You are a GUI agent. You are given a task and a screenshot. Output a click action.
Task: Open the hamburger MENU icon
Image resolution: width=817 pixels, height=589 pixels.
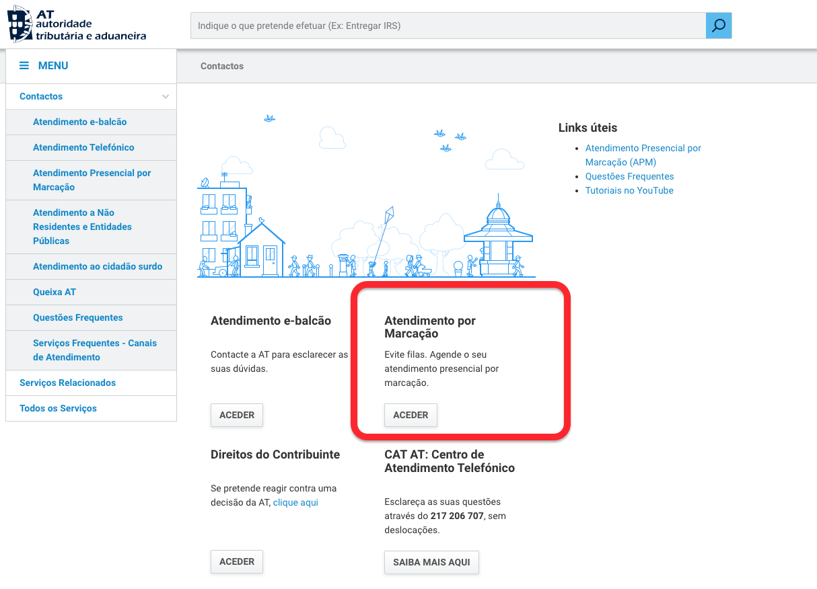point(24,65)
